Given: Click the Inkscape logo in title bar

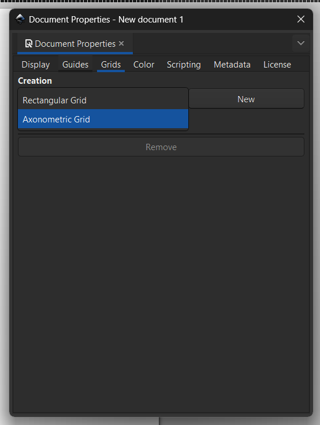Looking at the screenshot, I should coord(20,19).
